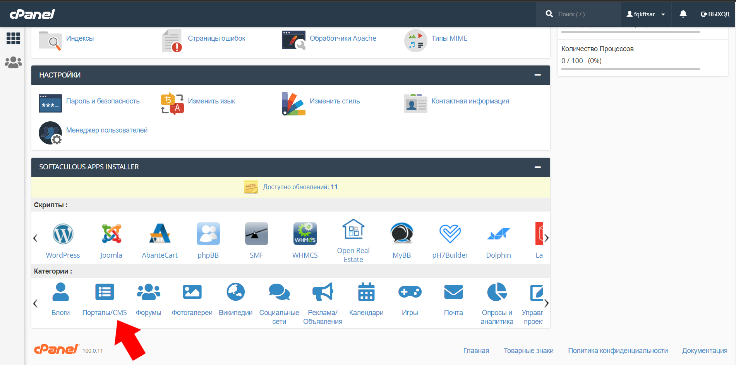Click the ВЫХОД logout button

(715, 14)
